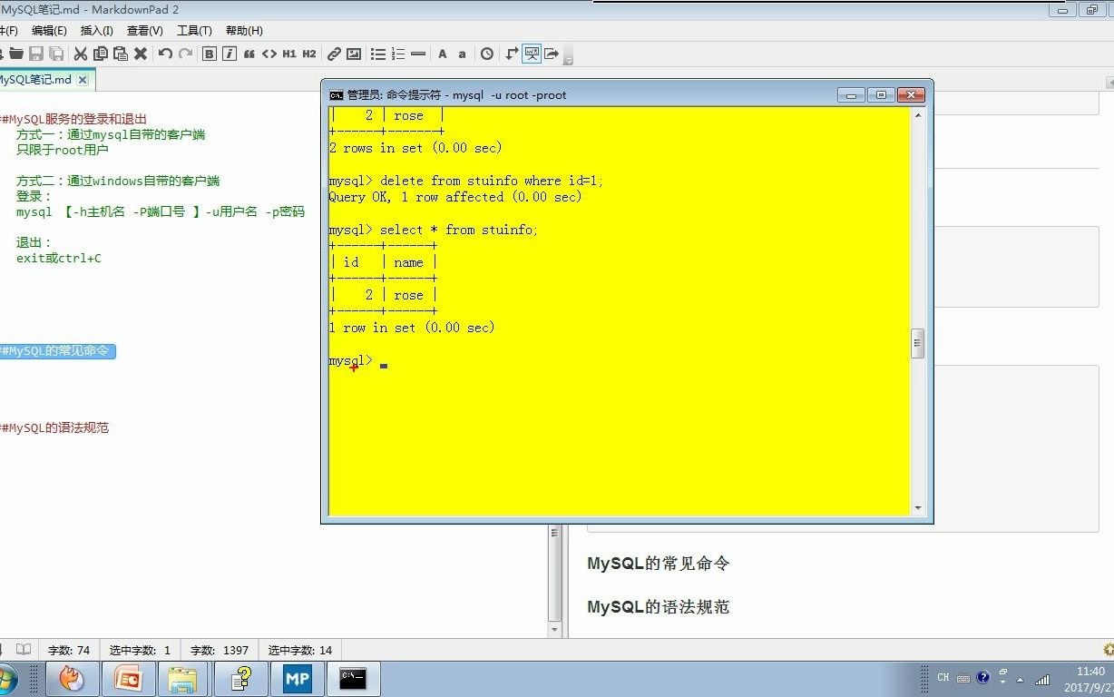This screenshot has width=1114, height=697.
Task: Click the line #MySQL的语法规范 in editor
Action: pyautogui.click(x=54, y=427)
